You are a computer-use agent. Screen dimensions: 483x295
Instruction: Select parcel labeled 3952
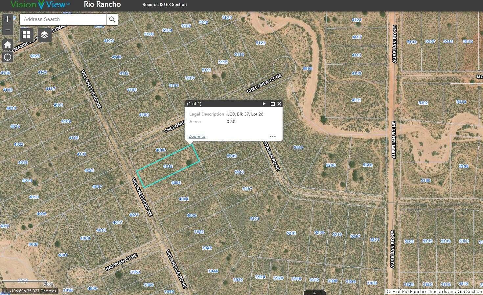click(x=199, y=232)
